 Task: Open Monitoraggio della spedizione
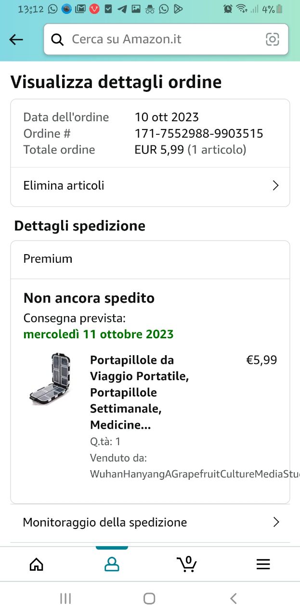click(x=105, y=522)
